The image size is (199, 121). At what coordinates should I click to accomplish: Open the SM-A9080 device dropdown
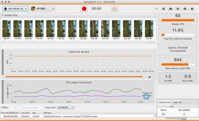click(x=16, y=9)
